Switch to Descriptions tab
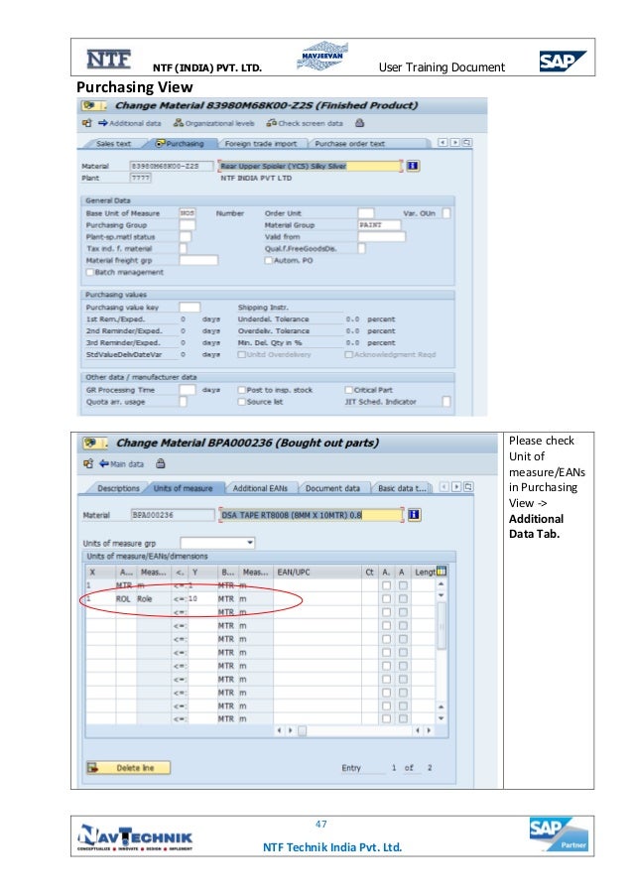The image size is (633, 895). (118, 488)
